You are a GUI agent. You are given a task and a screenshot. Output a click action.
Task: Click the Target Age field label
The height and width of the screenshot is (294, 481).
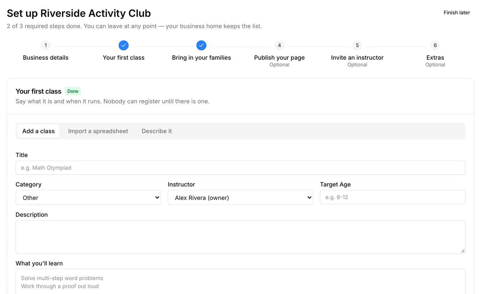coord(335,185)
